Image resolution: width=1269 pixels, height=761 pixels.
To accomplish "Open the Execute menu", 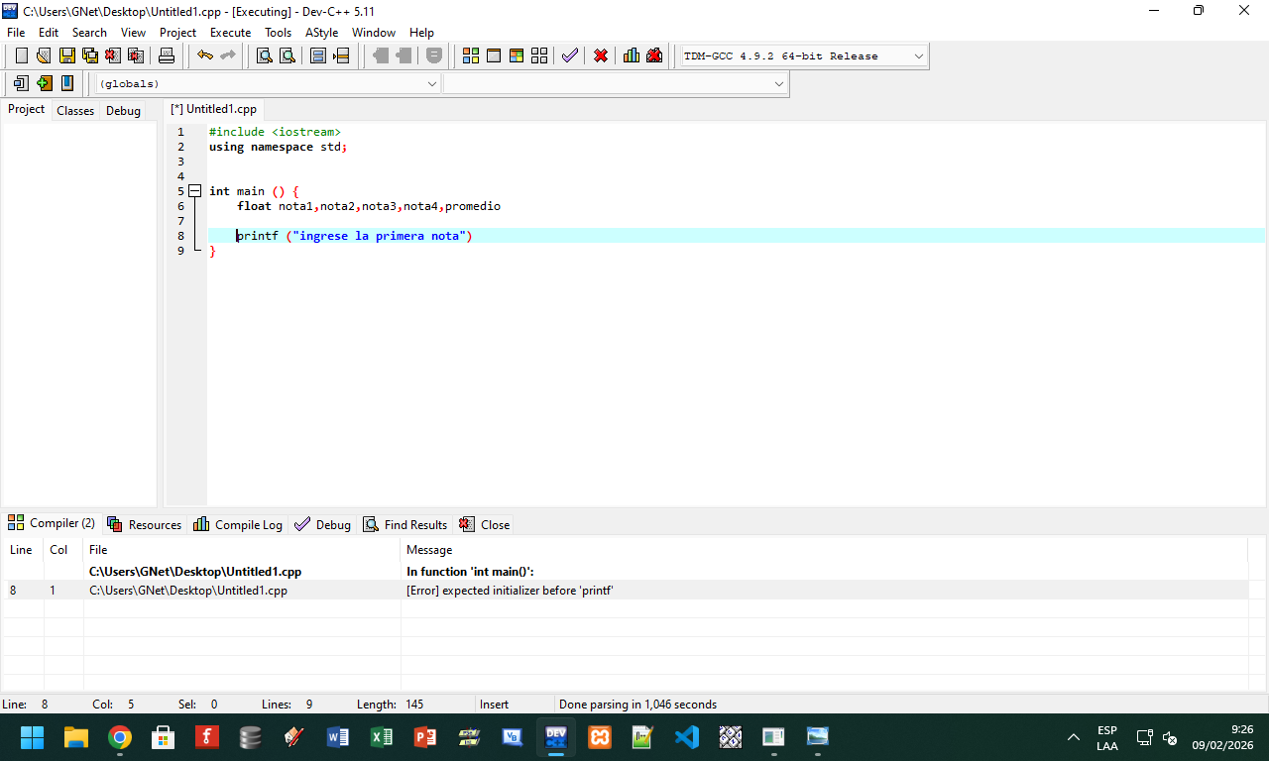I will coord(230,33).
